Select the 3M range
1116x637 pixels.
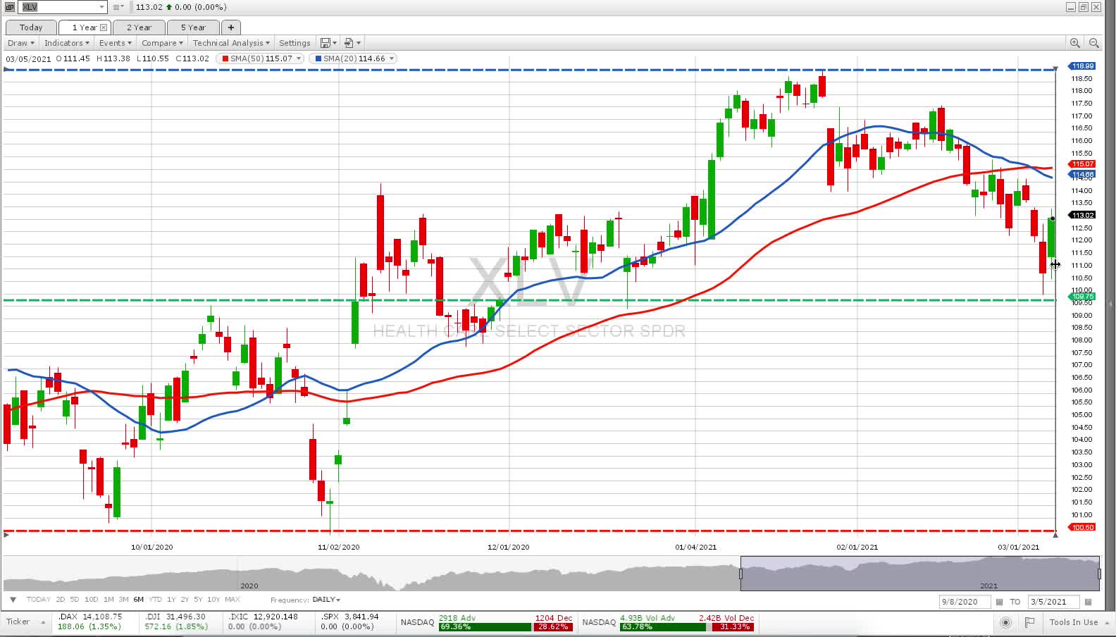pyautogui.click(x=123, y=600)
